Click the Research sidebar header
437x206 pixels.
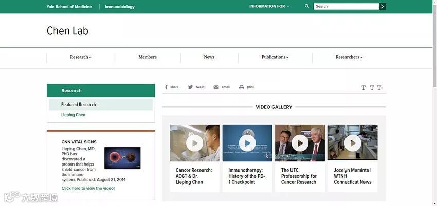[x=101, y=91]
